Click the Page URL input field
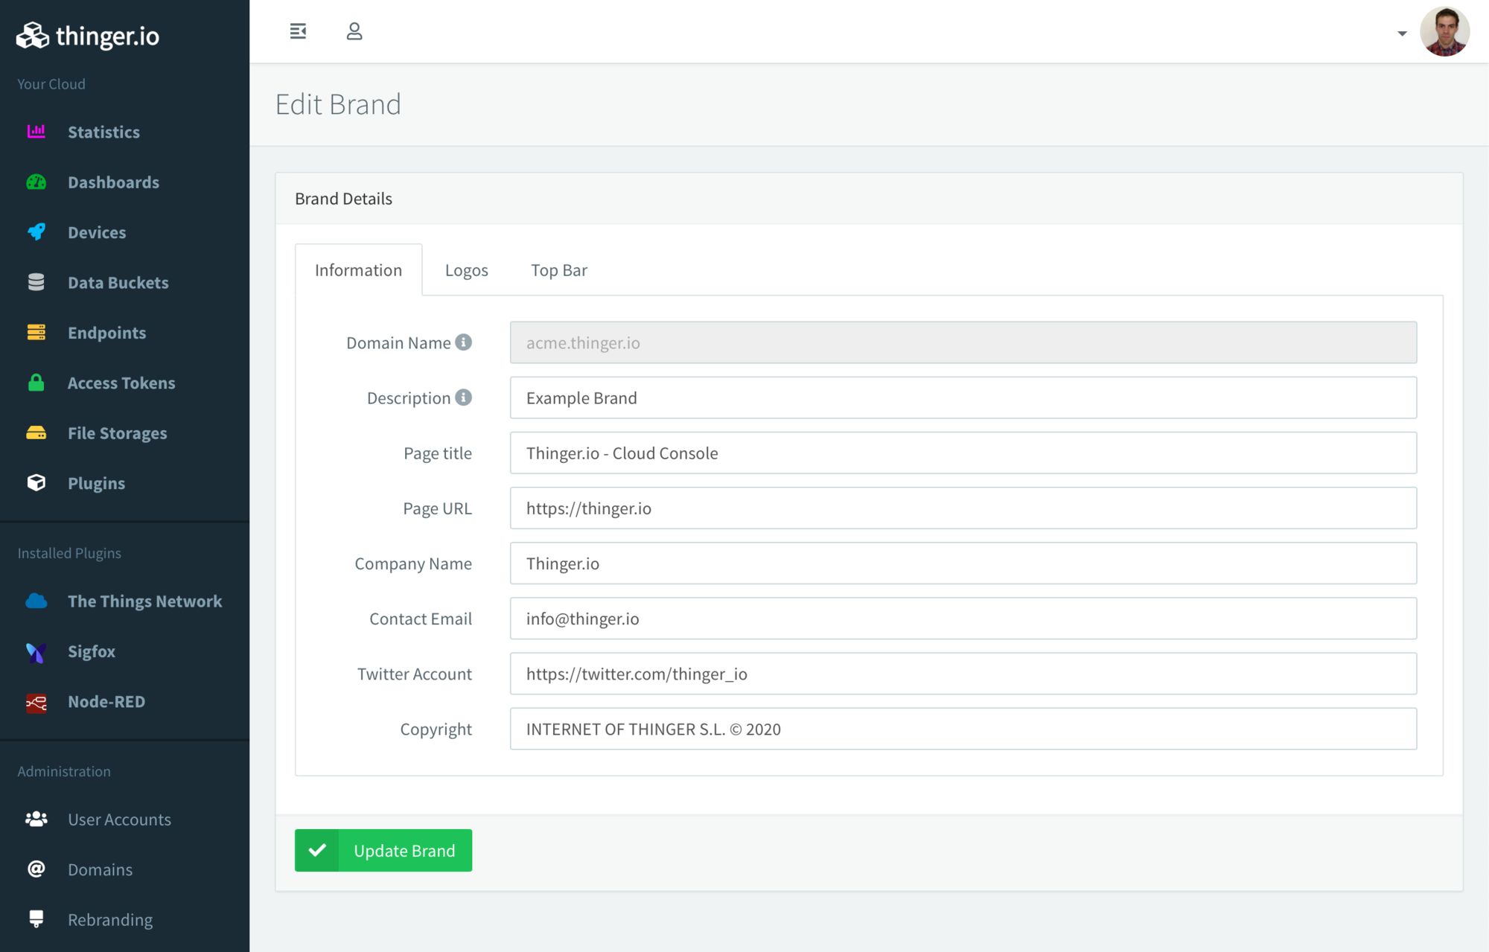 point(963,508)
